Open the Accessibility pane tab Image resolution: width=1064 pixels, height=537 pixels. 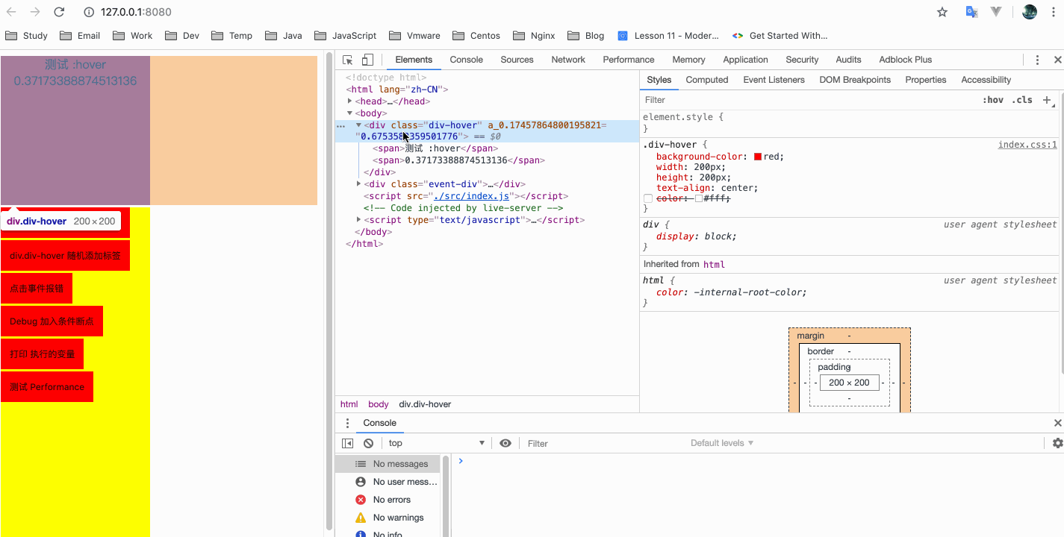pos(986,80)
